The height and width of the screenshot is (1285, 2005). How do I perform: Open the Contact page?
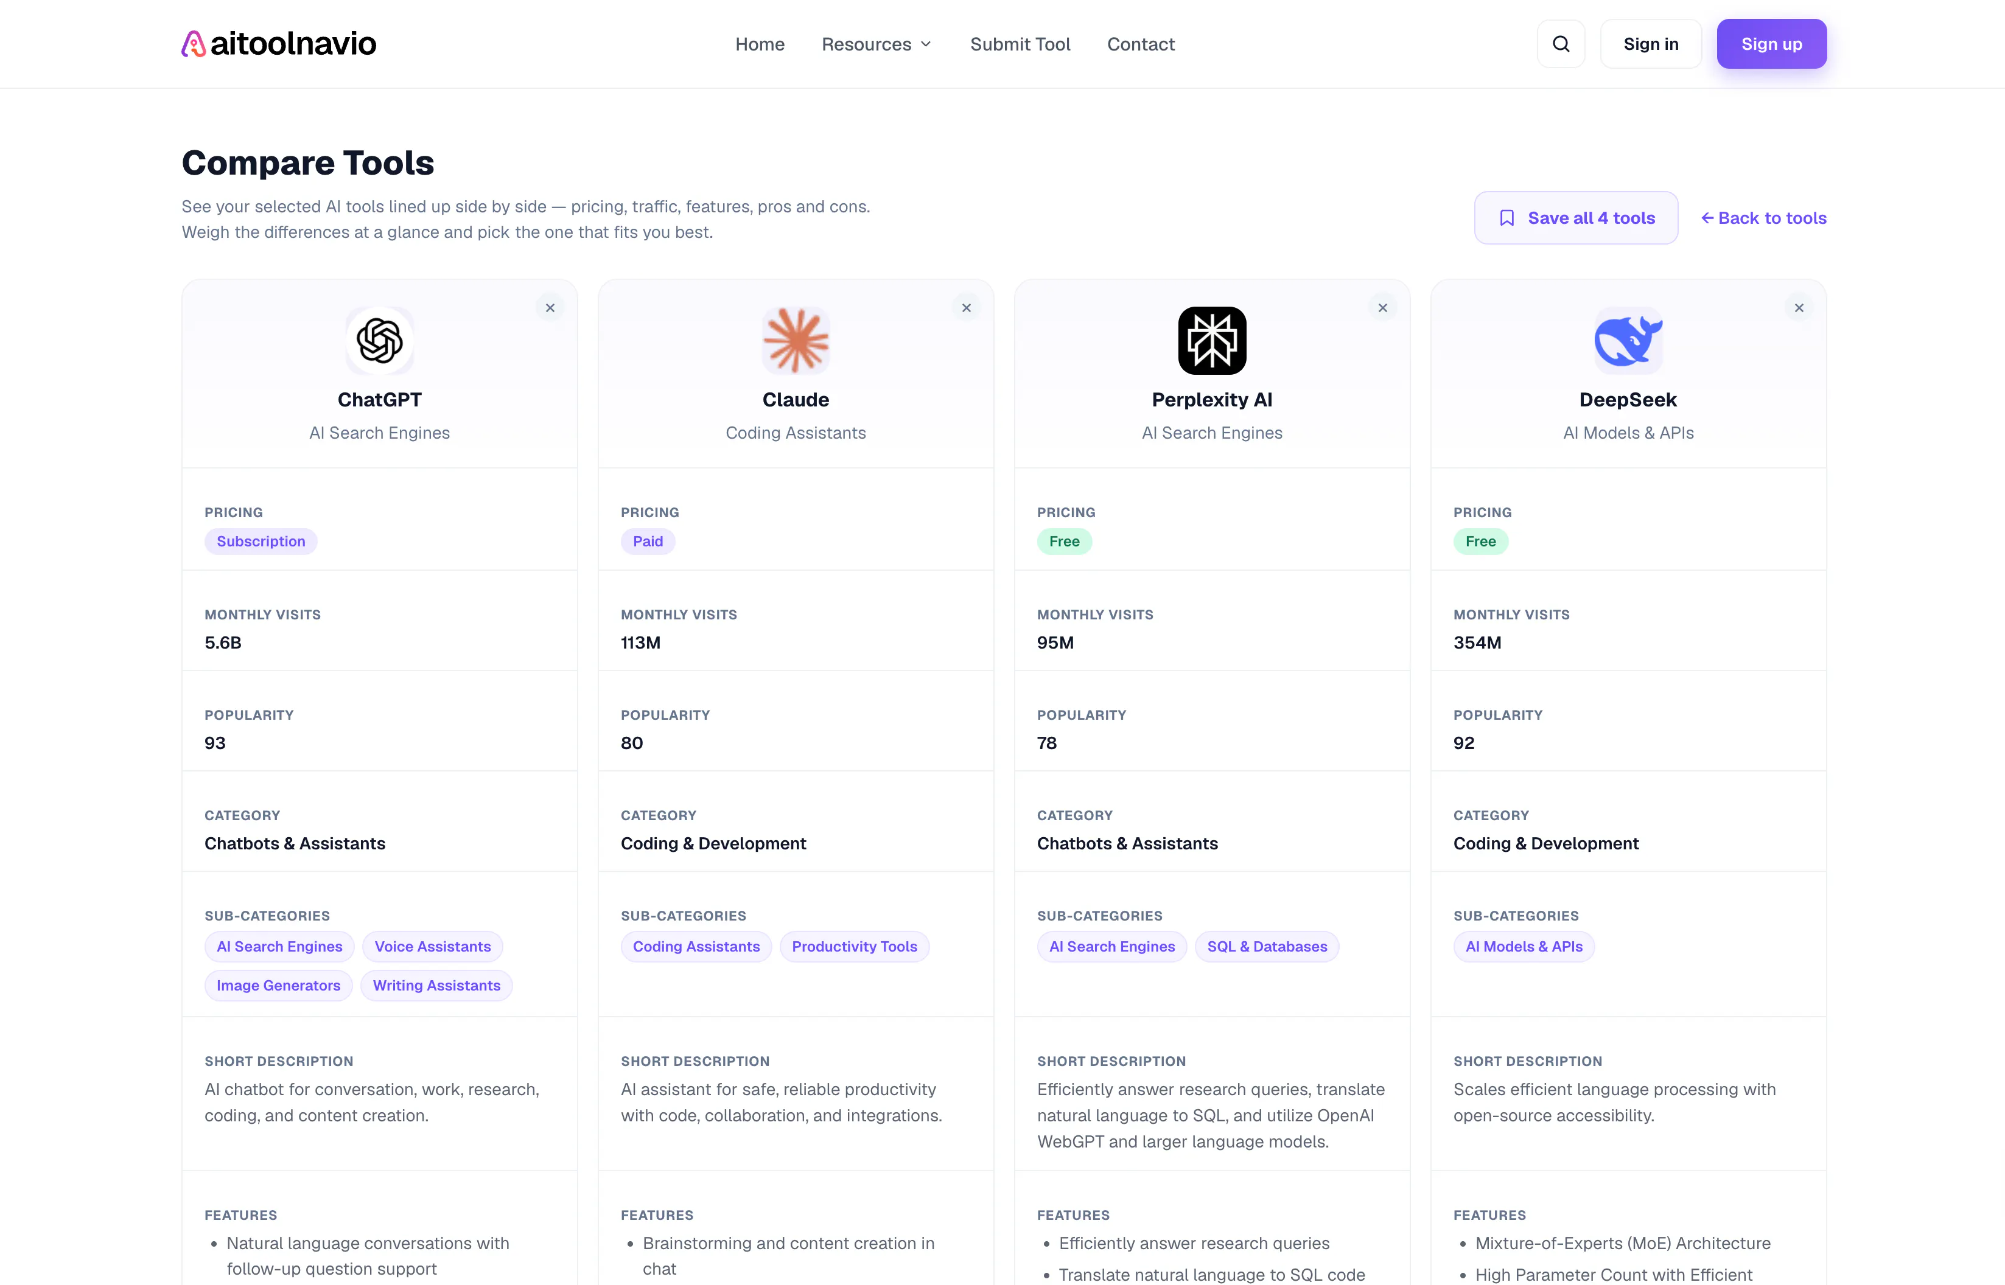(x=1141, y=44)
